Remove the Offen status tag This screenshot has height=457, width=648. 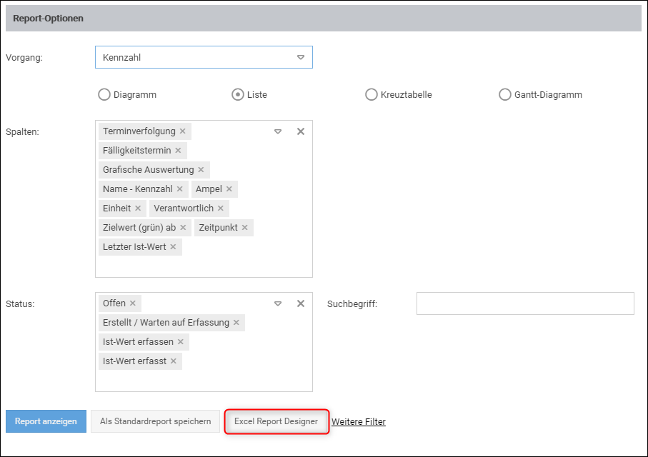click(133, 303)
